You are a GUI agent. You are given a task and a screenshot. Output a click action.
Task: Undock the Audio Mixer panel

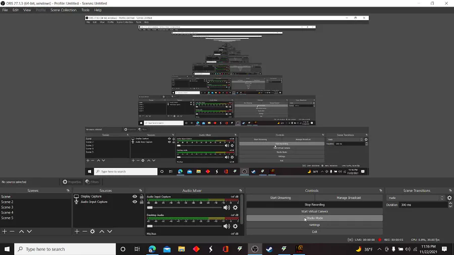coord(241,190)
